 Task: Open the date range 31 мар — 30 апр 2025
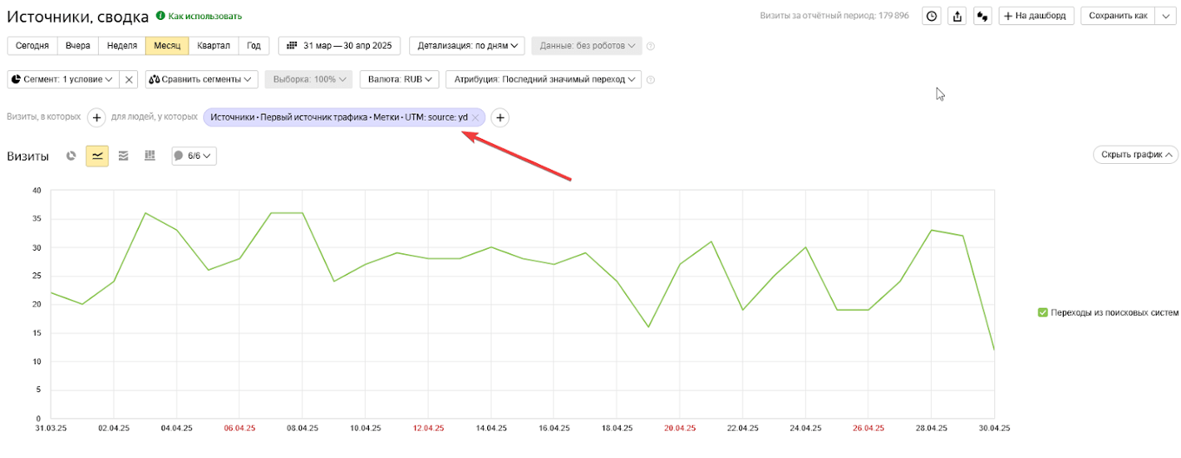340,46
